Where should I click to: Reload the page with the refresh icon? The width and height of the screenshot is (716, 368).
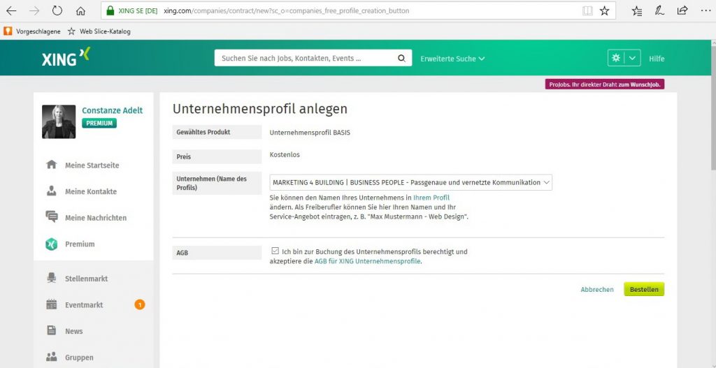[57, 11]
